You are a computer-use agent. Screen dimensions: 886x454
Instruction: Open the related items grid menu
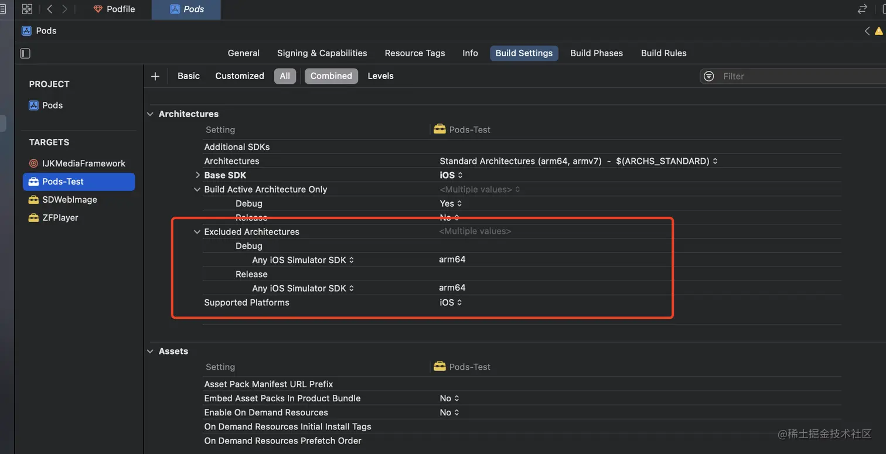[27, 9]
